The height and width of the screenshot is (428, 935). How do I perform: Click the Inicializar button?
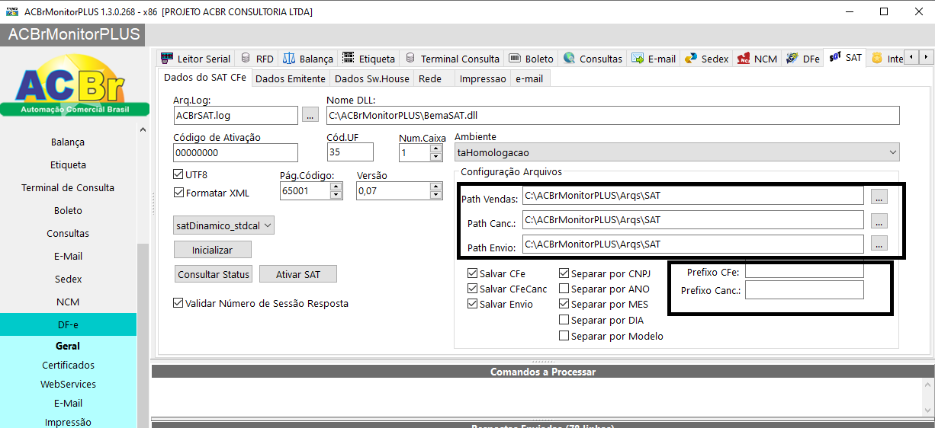point(213,250)
